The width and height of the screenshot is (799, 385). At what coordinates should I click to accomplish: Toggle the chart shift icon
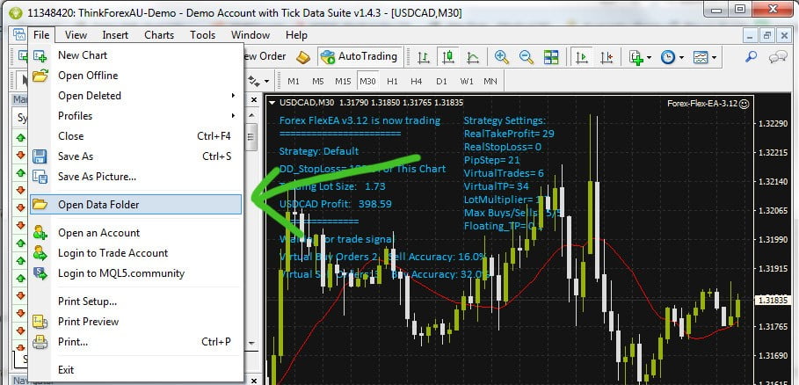pos(607,57)
